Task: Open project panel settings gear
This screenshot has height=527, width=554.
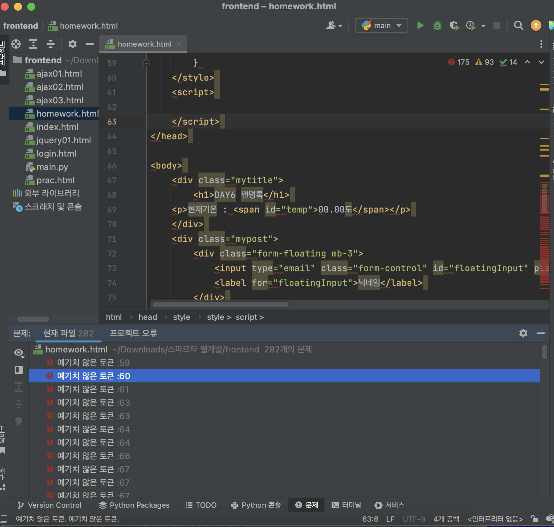Action: [x=72, y=44]
